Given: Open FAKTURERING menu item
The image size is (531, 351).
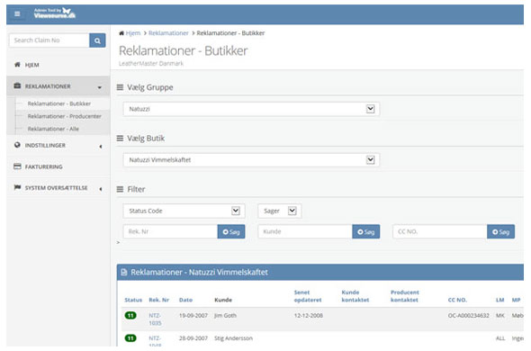Looking at the screenshot, I should click(x=44, y=166).
